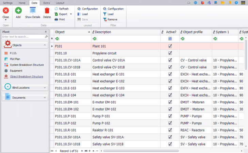Refresh the data grid

(61, 9)
